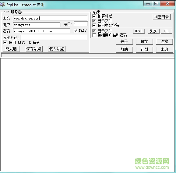Click the 连接 connect button
The width and height of the screenshot is (176, 173).
click(164, 42)
